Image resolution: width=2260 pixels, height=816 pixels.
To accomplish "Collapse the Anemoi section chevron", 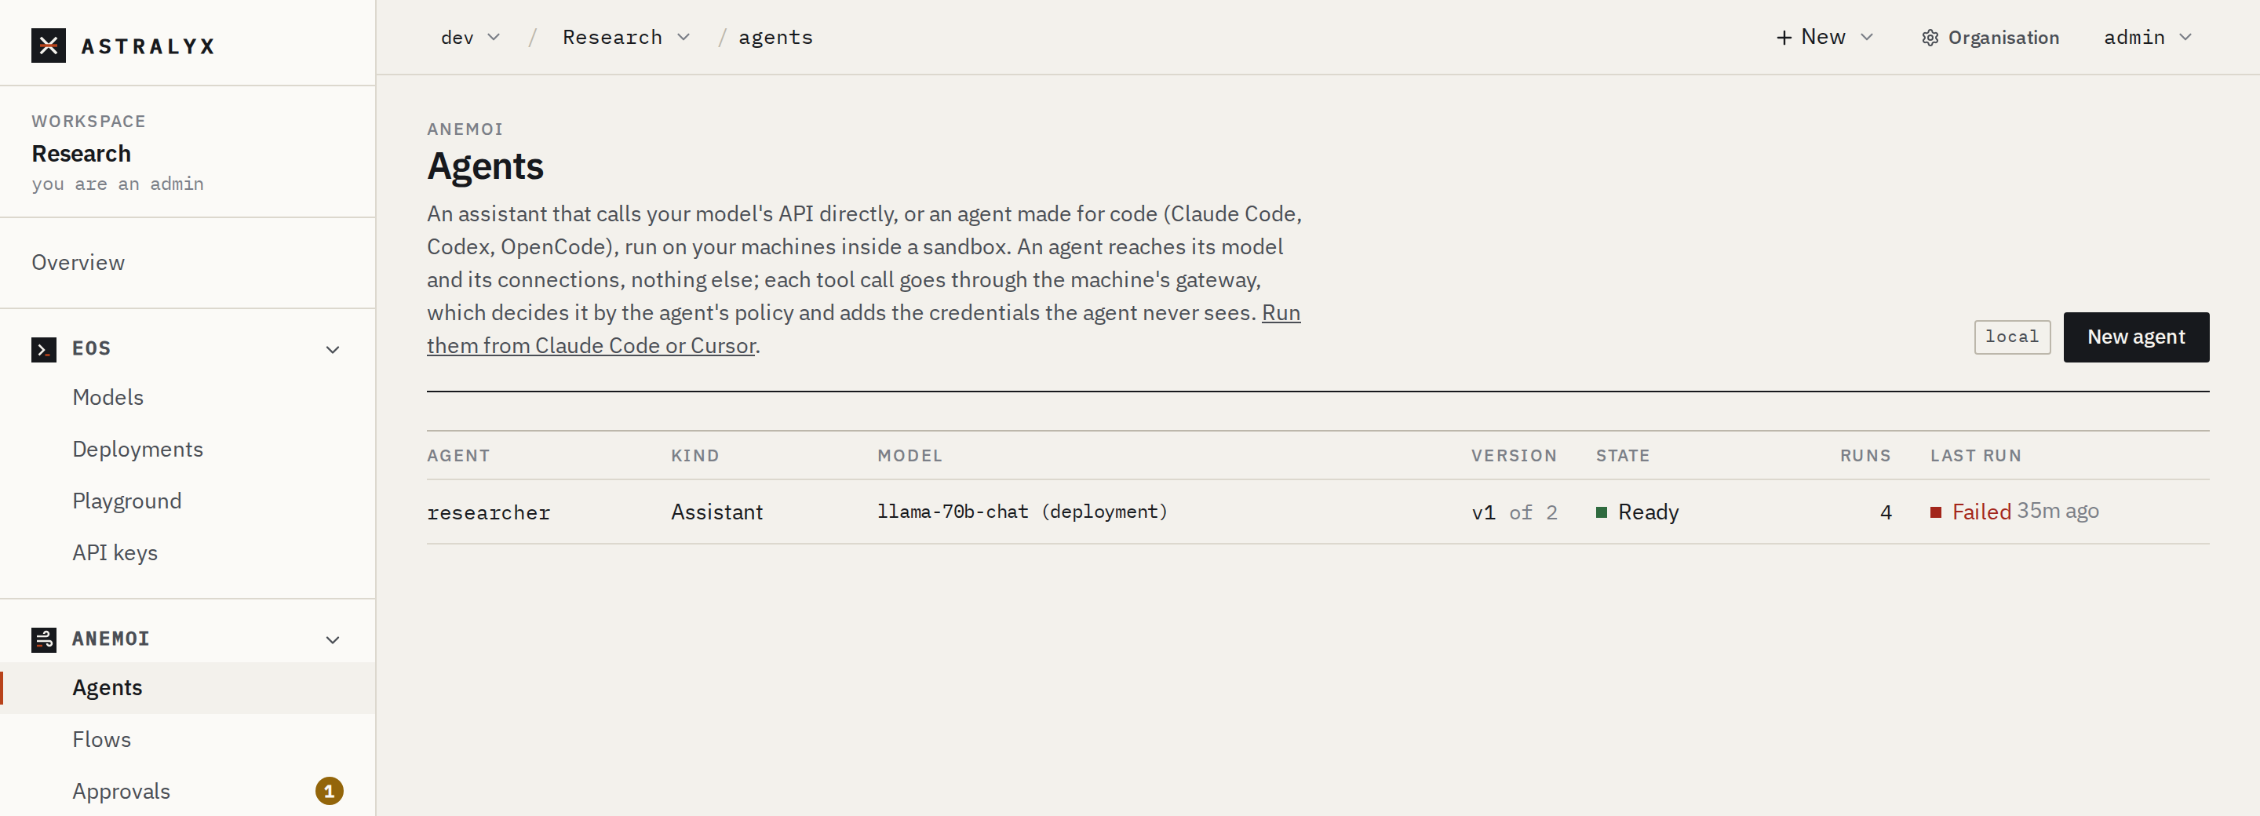I will click(x=333, y=640).
